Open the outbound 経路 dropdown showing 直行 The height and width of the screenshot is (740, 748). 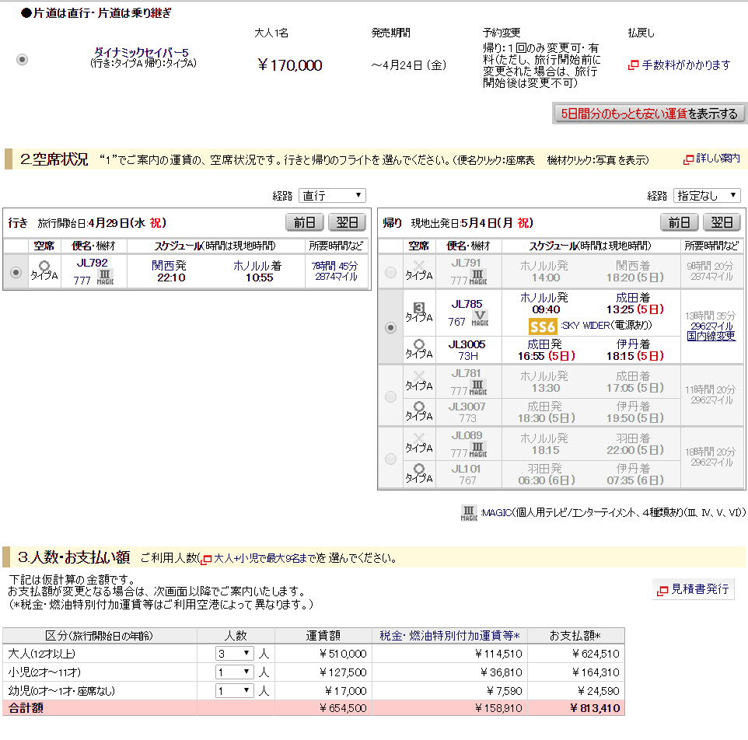[332, 195]
